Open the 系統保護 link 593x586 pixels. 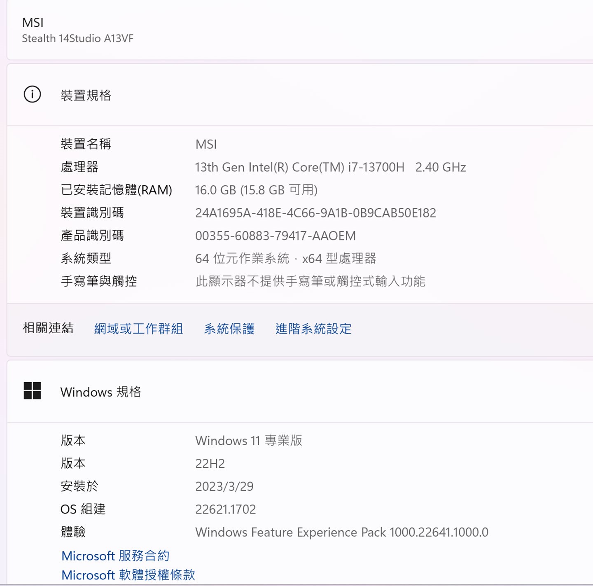pos(229,328)
